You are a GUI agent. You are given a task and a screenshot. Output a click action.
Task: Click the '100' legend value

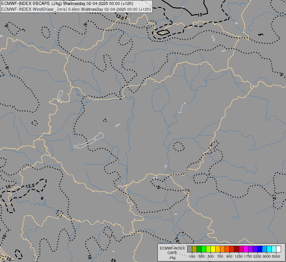192,256
